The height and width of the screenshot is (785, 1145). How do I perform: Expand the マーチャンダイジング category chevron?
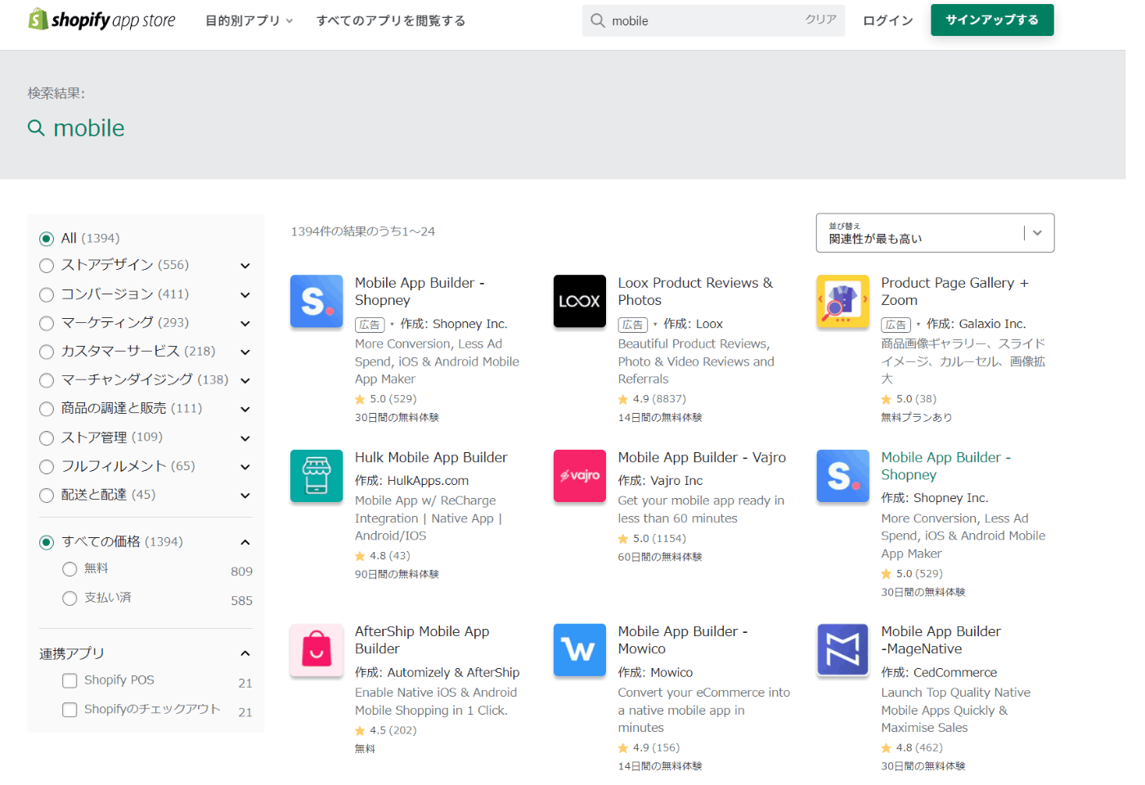tap(245, 380)
